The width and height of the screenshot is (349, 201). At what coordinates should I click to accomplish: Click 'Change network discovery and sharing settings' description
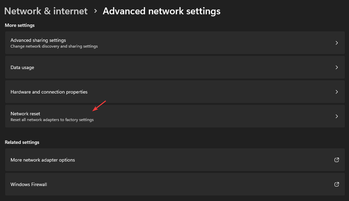tap(54, 46)
